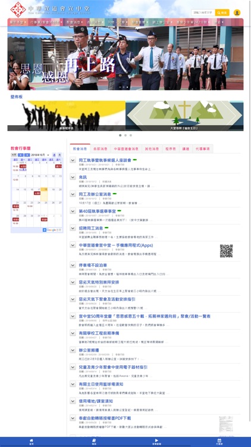The height and width of the screenshot is (447, 251).
Task: Go to previous month in calendar
Action: coord(20,155)
